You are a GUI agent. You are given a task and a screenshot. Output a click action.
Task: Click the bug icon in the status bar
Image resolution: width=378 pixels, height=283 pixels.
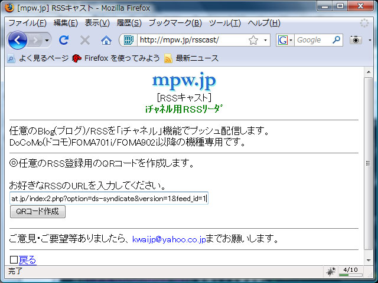(331, 271)
